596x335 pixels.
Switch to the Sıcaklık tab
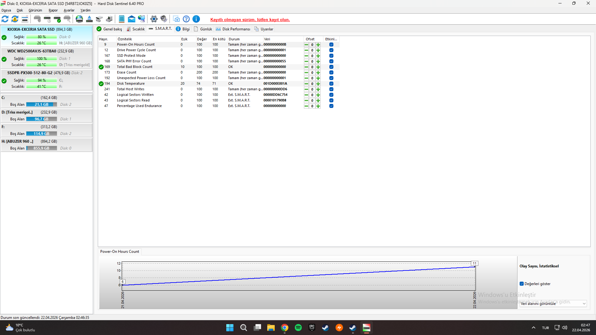click(136, 29)
